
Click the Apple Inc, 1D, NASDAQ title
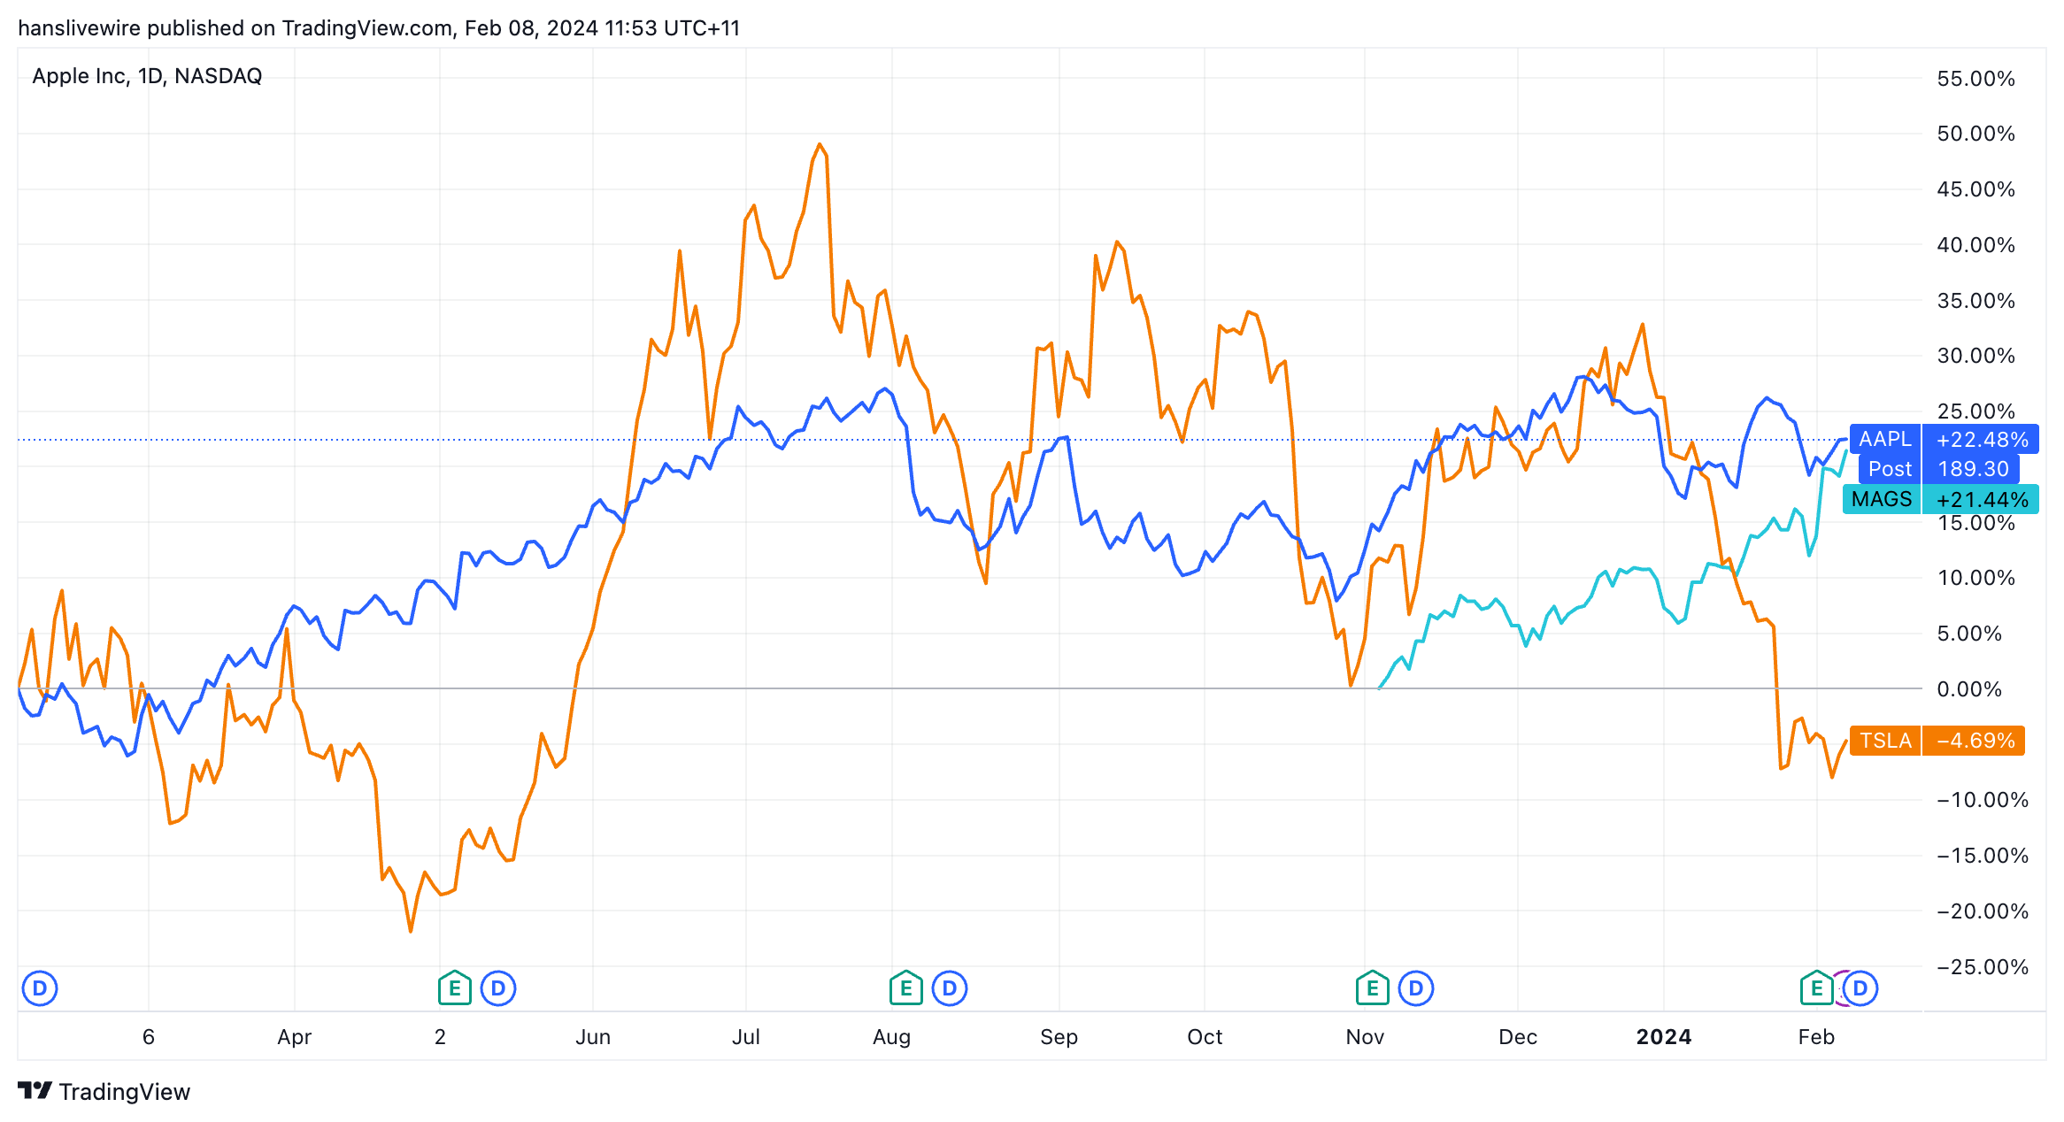[147, 76]
